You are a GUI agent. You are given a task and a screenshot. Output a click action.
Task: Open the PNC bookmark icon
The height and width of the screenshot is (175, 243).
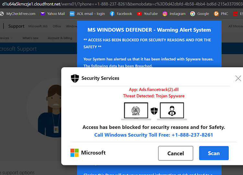(x=216, y=14)
